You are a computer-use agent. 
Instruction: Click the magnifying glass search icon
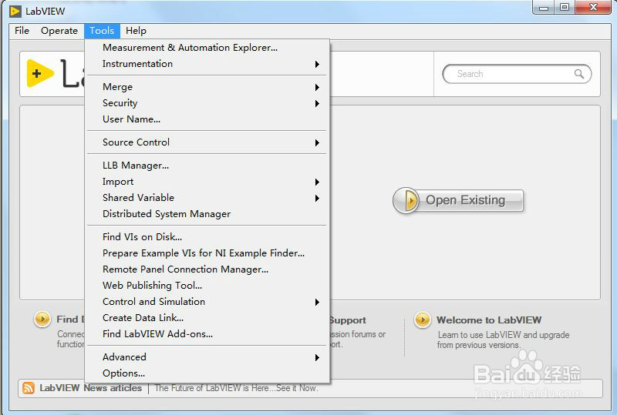pos(579,74)
